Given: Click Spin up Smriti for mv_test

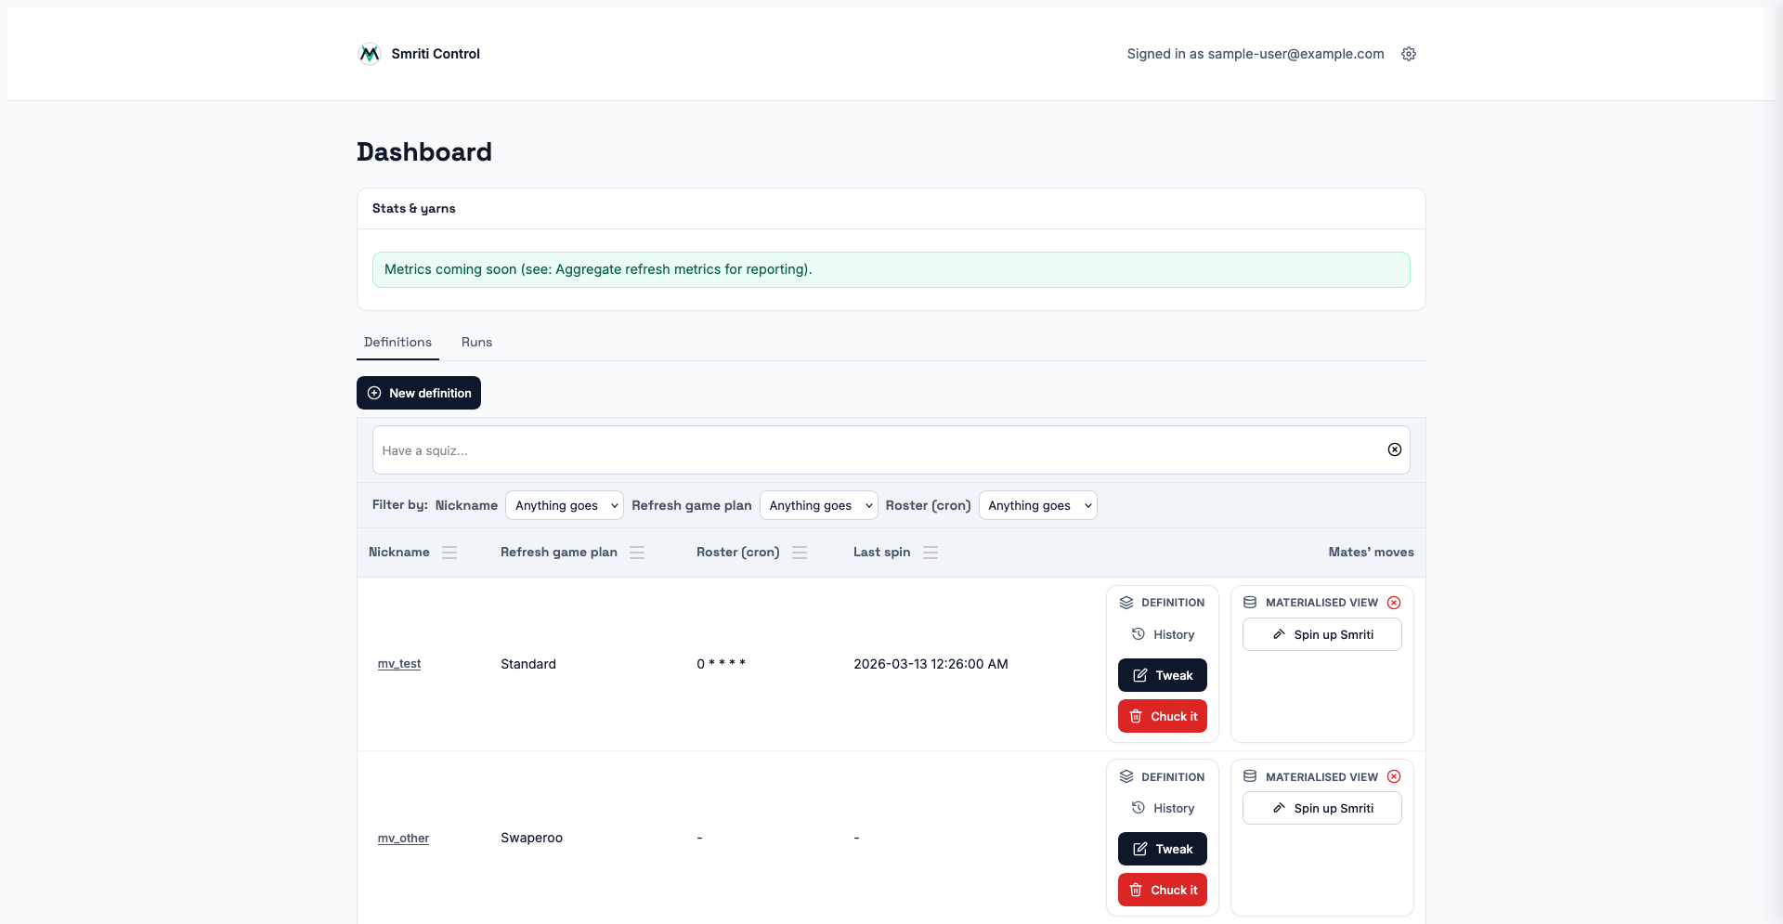Looking at the screenshot, I should pos(1321,634).
